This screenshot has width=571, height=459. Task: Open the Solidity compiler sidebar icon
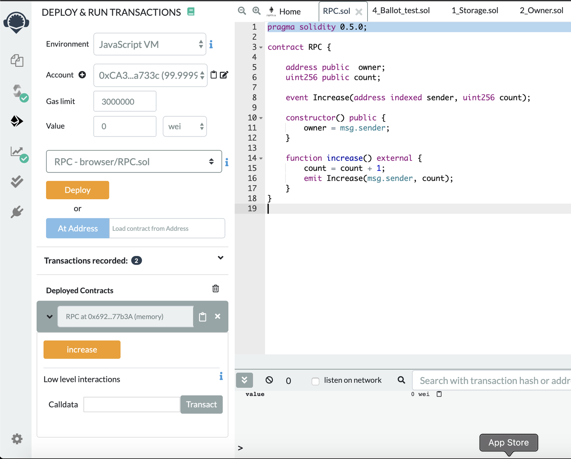(x=17, y=91)
